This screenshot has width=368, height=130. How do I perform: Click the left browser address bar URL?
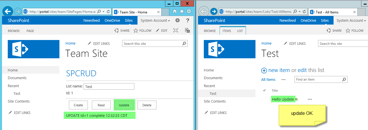point(63,12)
